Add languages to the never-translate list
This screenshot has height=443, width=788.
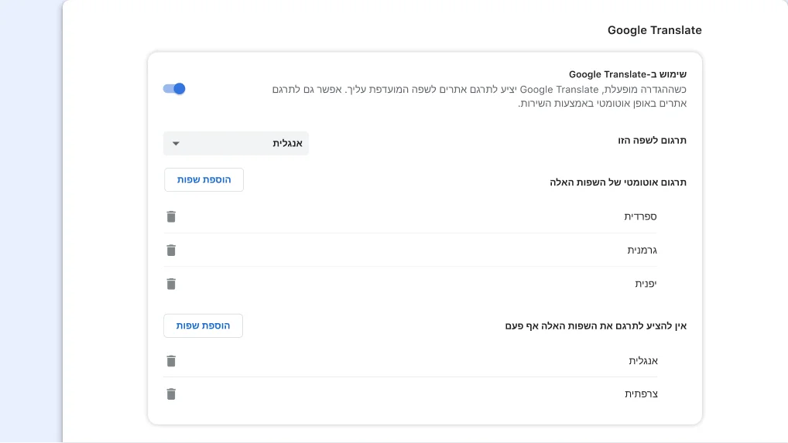pos(203,325)
